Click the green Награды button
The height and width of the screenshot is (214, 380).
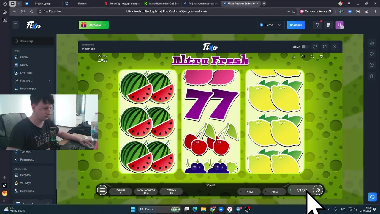click(94, 25)
